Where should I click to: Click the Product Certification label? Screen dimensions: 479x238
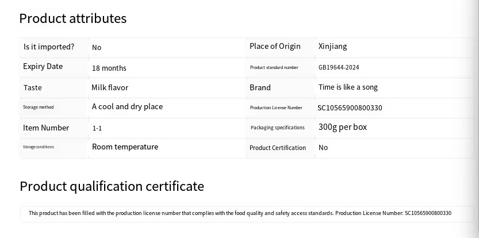coord(278,148)
